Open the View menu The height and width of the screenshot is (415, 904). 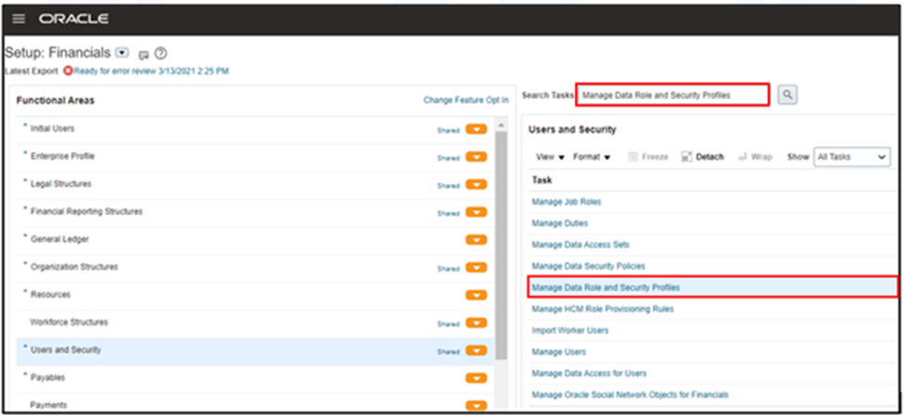click(x=550, y=157)
